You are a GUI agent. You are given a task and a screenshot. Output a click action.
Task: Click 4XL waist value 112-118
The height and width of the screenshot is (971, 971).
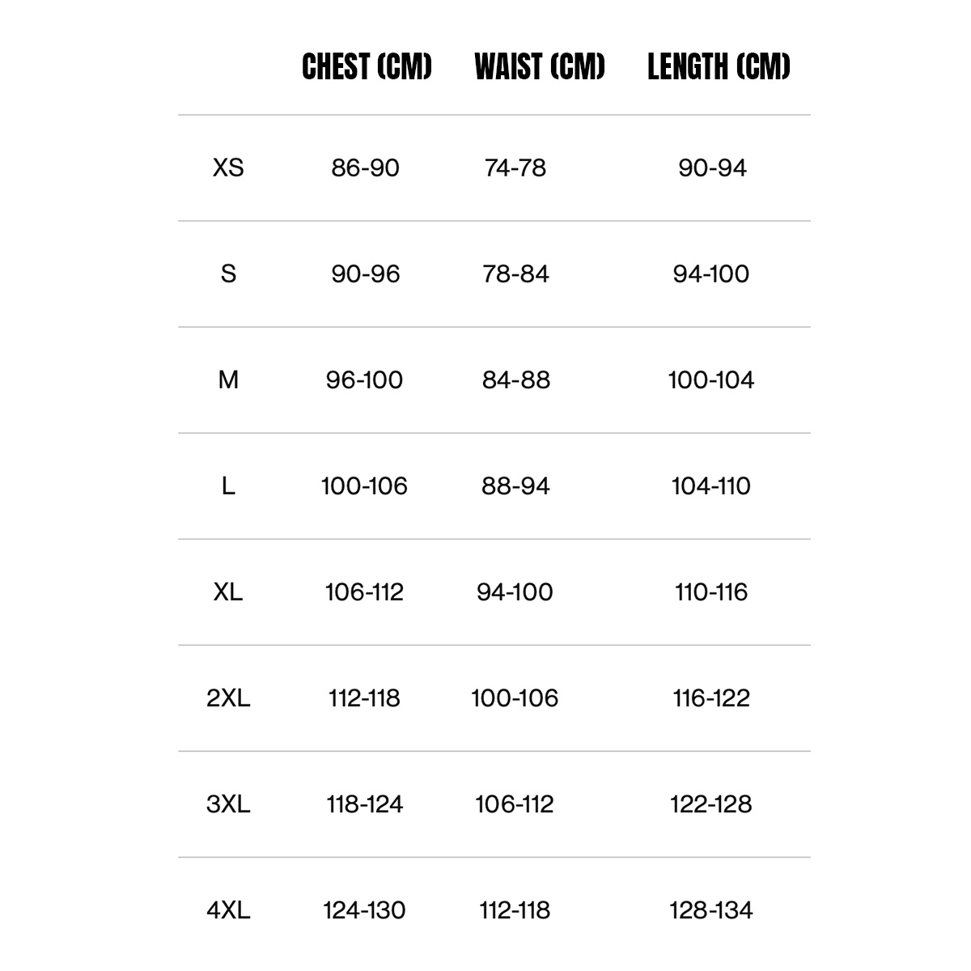pyautogui.click(x=515, y=910)
